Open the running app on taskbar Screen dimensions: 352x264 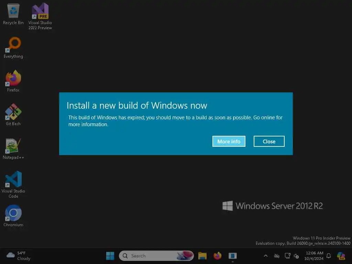point(233,256)
